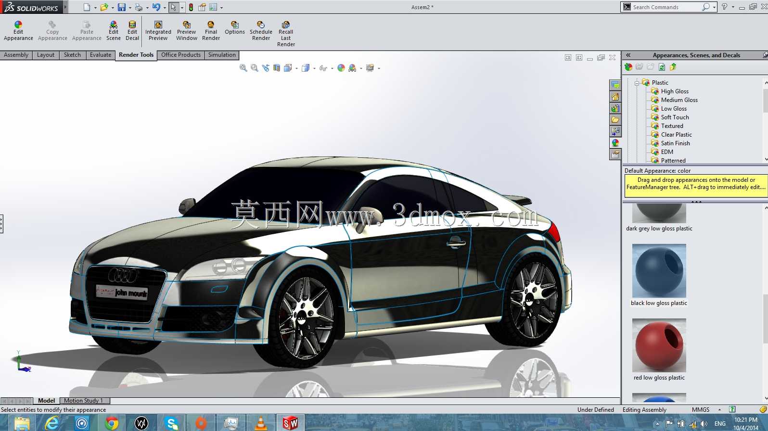Open the View Palette task pane tab

point(615,131)
